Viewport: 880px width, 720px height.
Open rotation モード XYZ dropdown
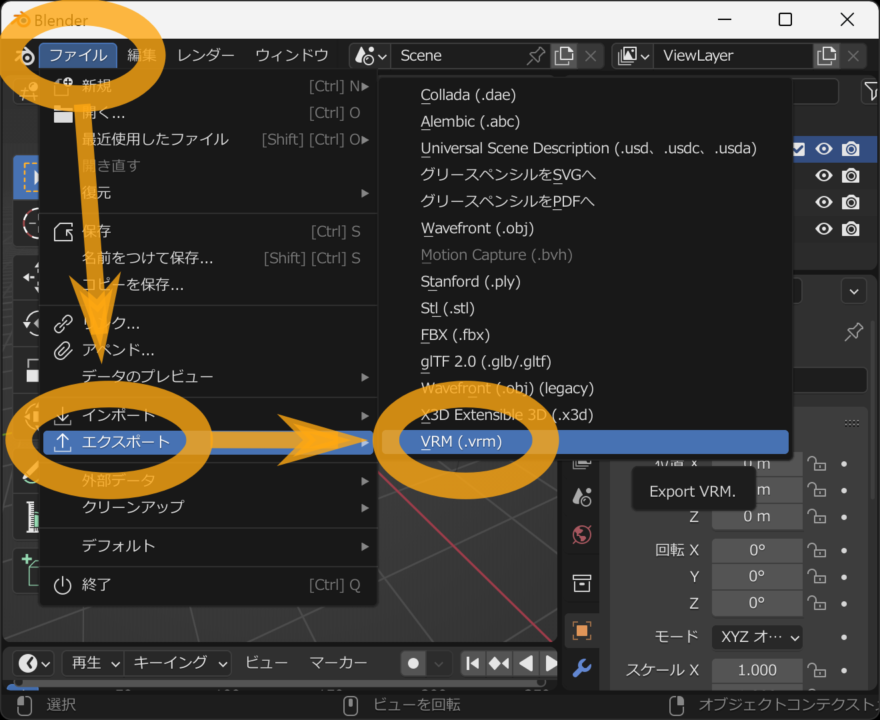757,637
